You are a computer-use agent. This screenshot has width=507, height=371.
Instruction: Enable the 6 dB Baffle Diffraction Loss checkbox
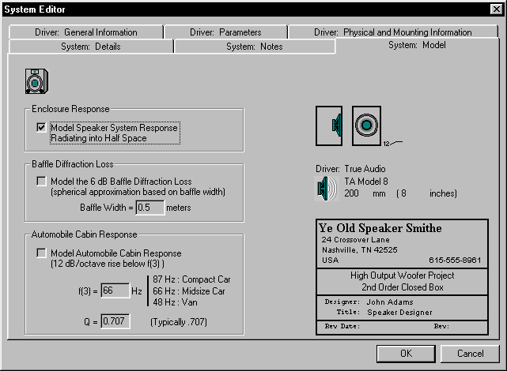(x=41, y=181)
